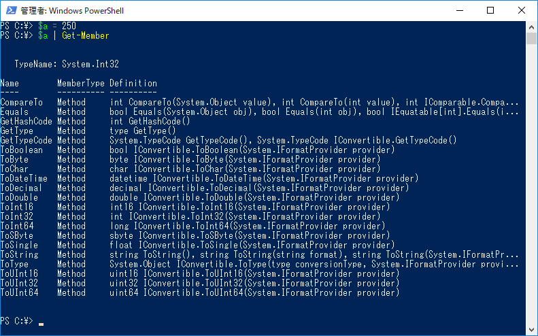
Task: Maximize the Windows PowerShell window
Action: [x=490, y=11]
